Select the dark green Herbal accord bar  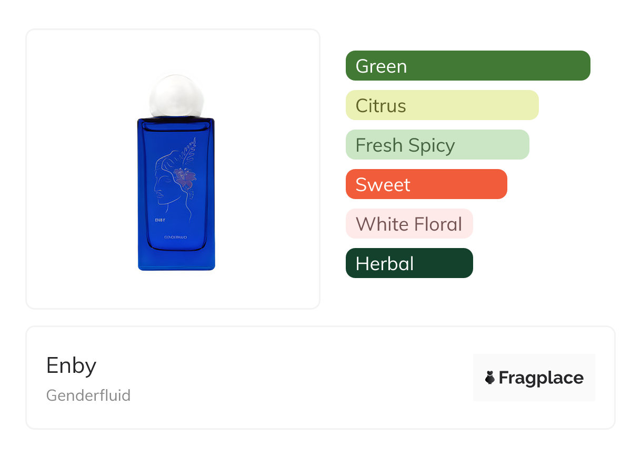click(409, 263)
